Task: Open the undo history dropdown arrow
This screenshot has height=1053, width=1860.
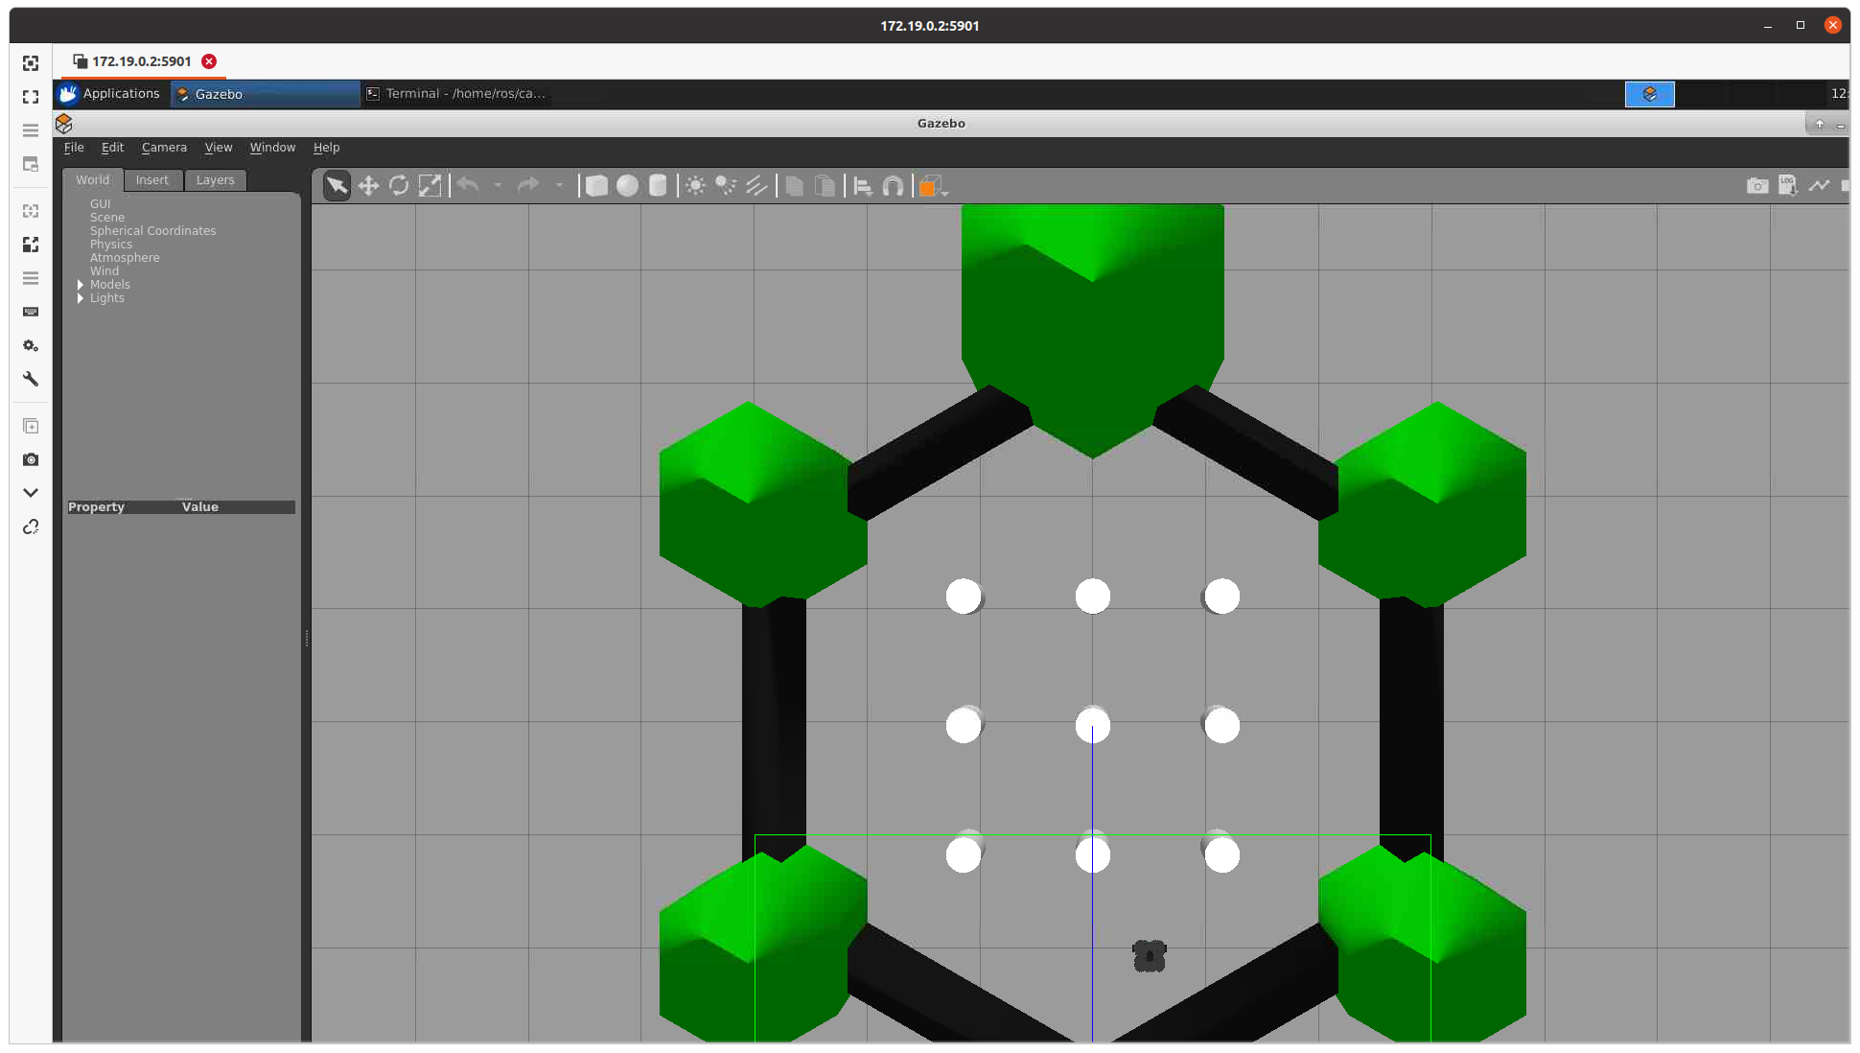Action: (498, 185)
